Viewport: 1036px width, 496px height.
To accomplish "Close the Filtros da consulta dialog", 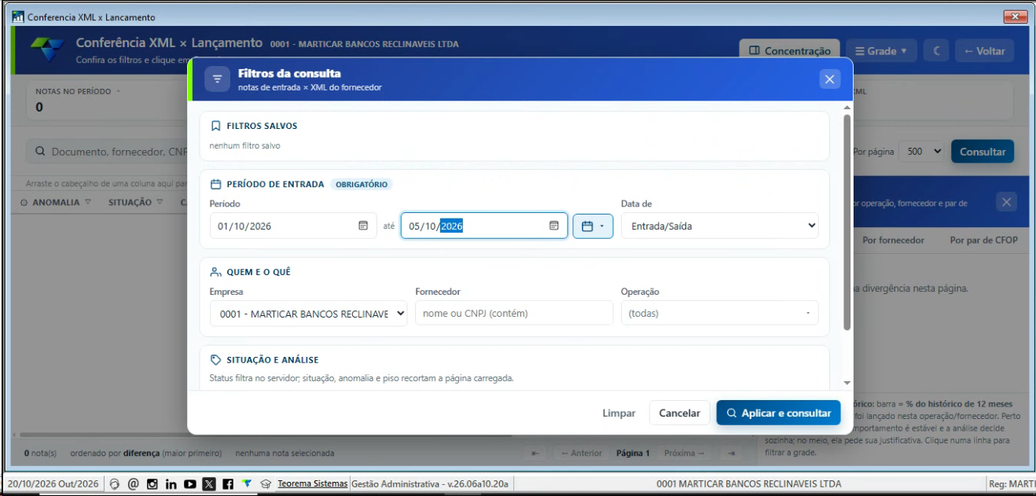I will tap(830, 79).
